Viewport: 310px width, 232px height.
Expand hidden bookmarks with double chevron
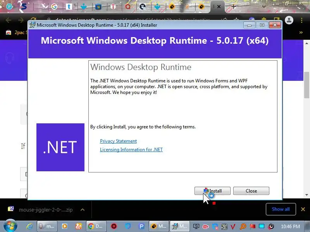tap(301, 32)
